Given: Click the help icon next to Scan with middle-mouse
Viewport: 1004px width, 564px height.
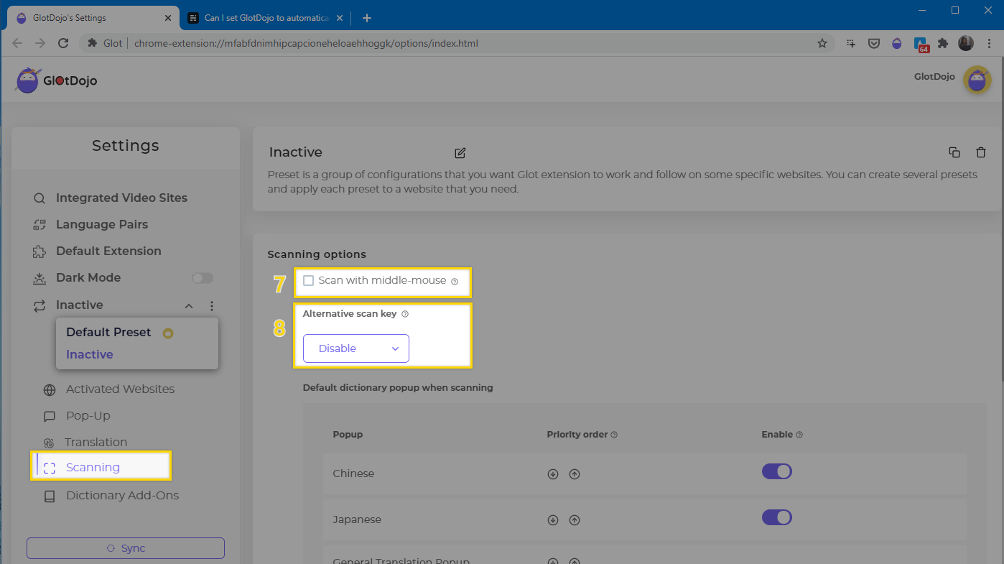Looking at the screenshot, I should click(x=455, y=282).
